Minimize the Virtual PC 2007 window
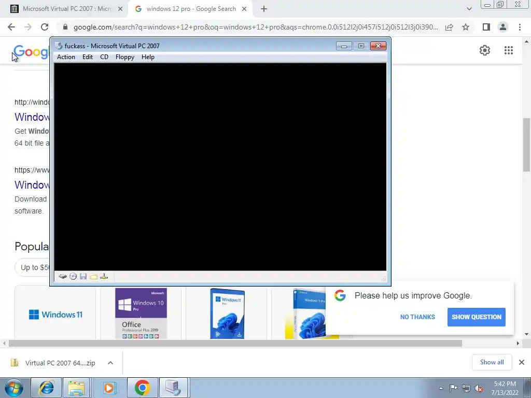The image size is (531, 398). (344, 46)
